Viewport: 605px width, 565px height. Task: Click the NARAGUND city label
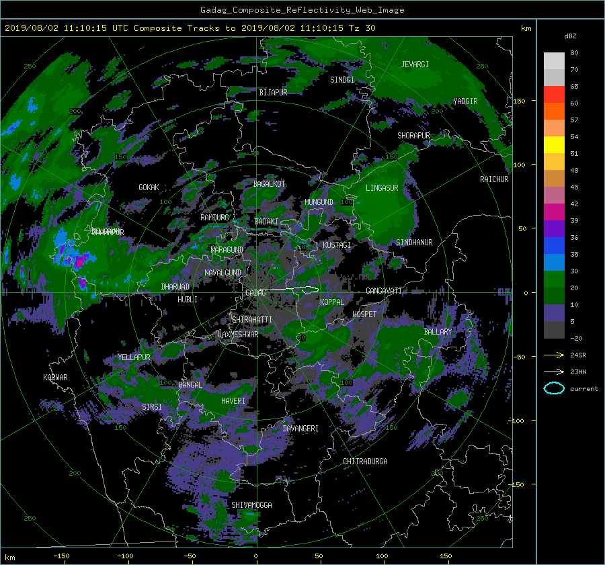click(227, 250)
